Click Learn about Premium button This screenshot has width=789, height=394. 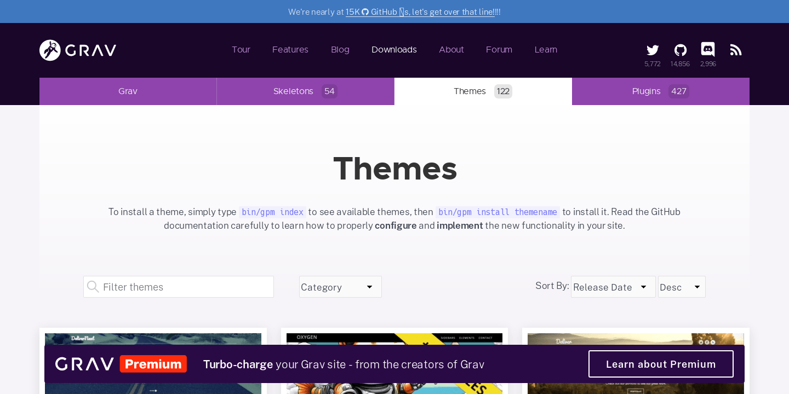click(660, 364)
